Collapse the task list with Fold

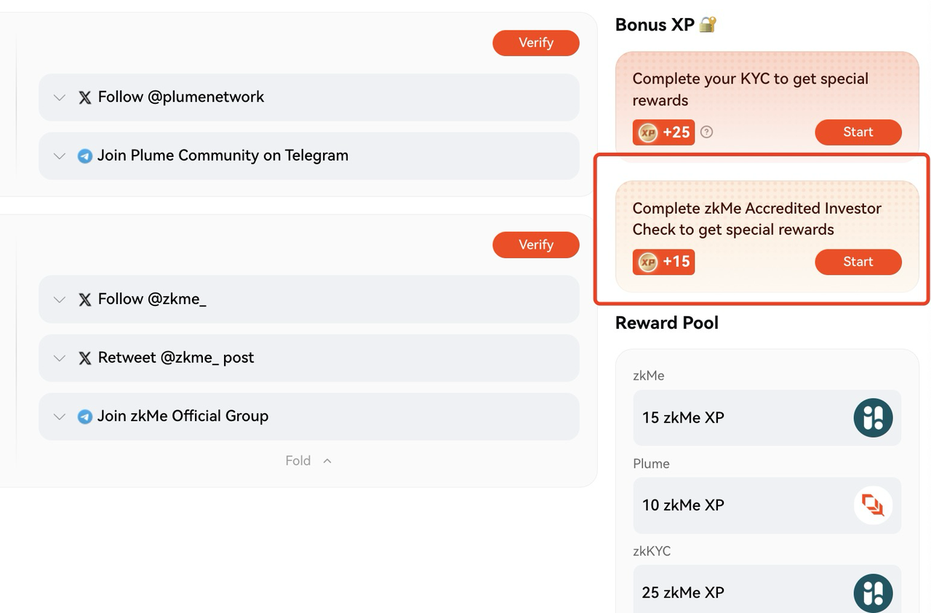308,461
